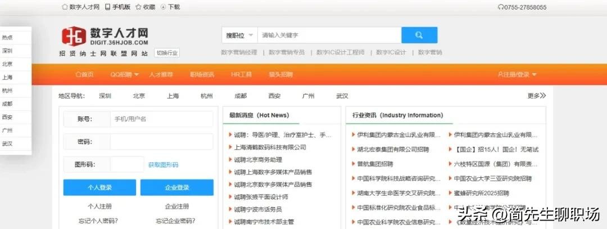The width and height of the screenshot is (607, 229).
Task: Click the phone number 0755-27858055 headset icon
Action: [501, 7]
